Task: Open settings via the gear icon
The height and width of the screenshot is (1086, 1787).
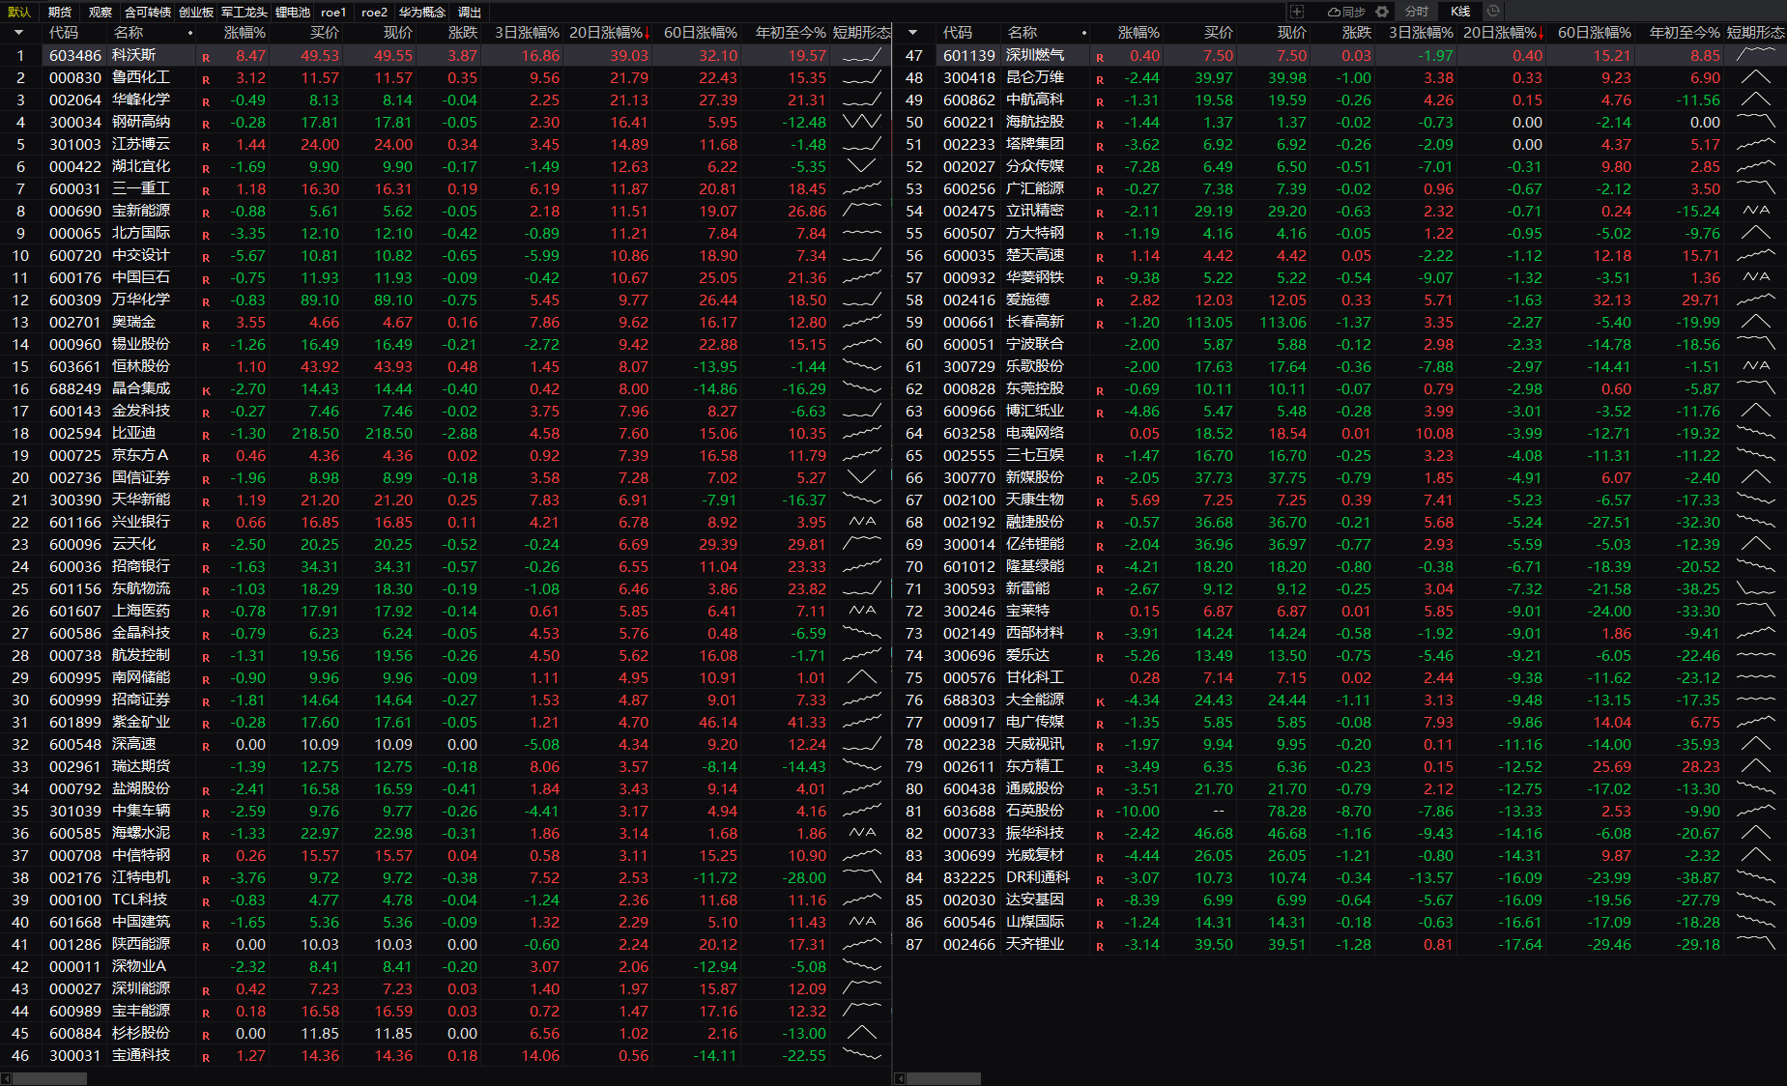Action: coord(1382,12)
